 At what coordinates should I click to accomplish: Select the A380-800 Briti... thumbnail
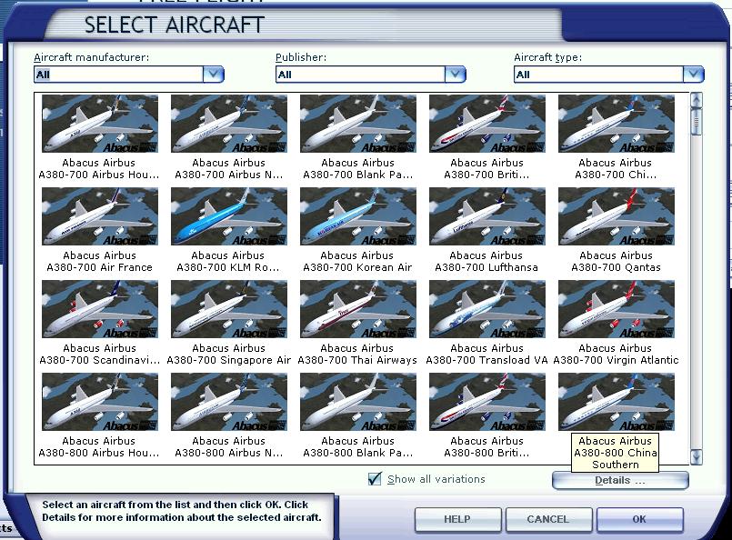(487, 402)
